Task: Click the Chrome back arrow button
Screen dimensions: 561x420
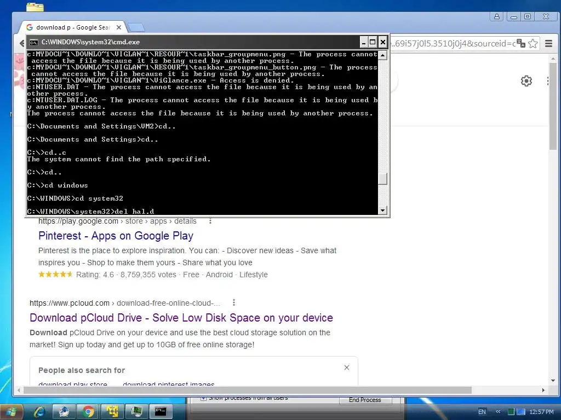Action: tap(22, 44)
